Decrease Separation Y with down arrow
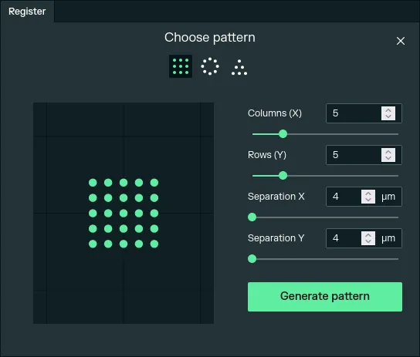Screen dimensions: 420x357 (368, 241)
